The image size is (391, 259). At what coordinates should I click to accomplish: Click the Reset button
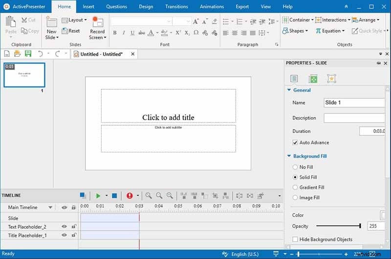coord(71,31)
